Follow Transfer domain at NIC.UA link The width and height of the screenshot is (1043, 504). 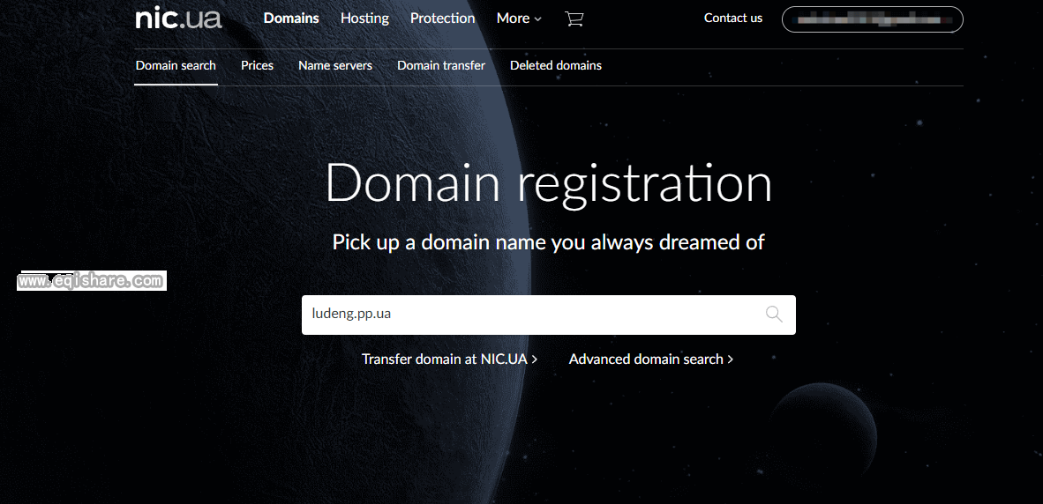coord(449,359)
